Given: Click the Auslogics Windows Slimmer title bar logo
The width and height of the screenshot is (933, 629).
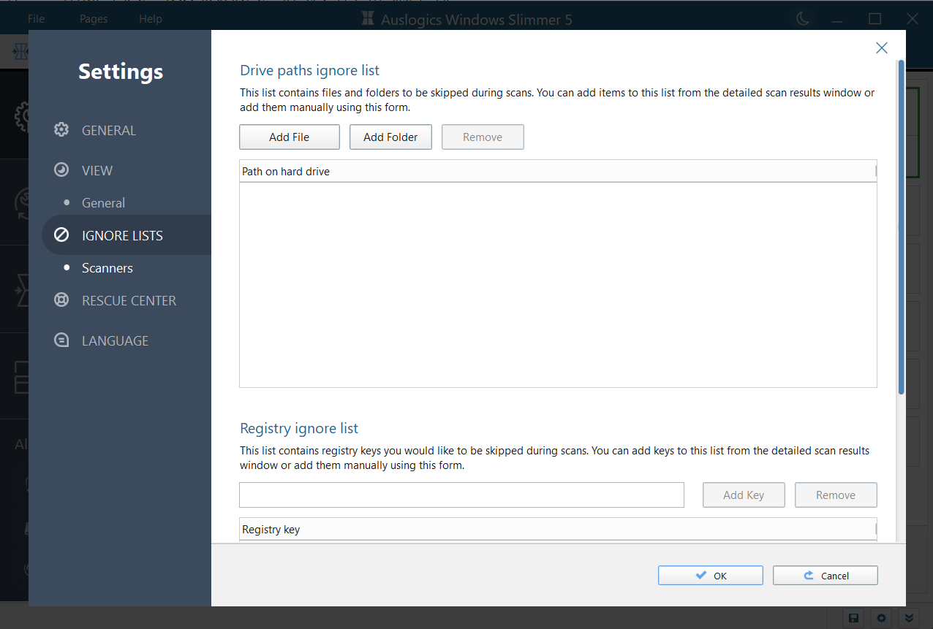Looking at the screenshot, I should click(x=366, y=18).
